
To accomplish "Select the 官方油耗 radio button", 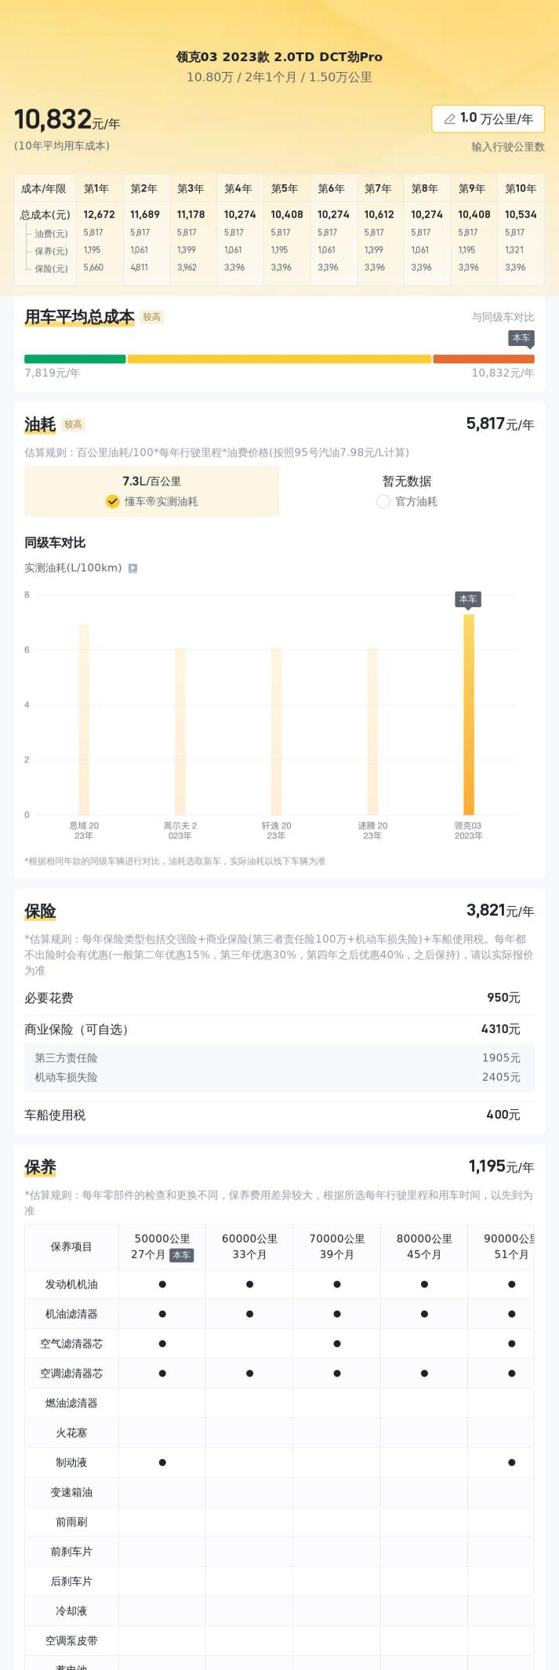I will [383, 501].
